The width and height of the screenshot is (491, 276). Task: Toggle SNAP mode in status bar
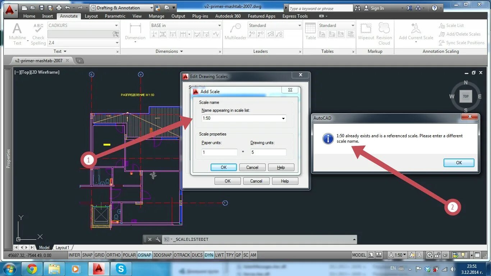click(x=87, y=255)
